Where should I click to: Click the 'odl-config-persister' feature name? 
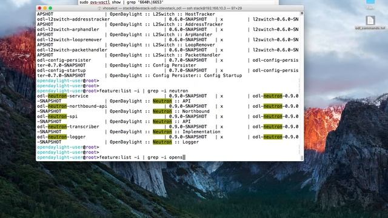pyautogui.click(x=64, y=60)
